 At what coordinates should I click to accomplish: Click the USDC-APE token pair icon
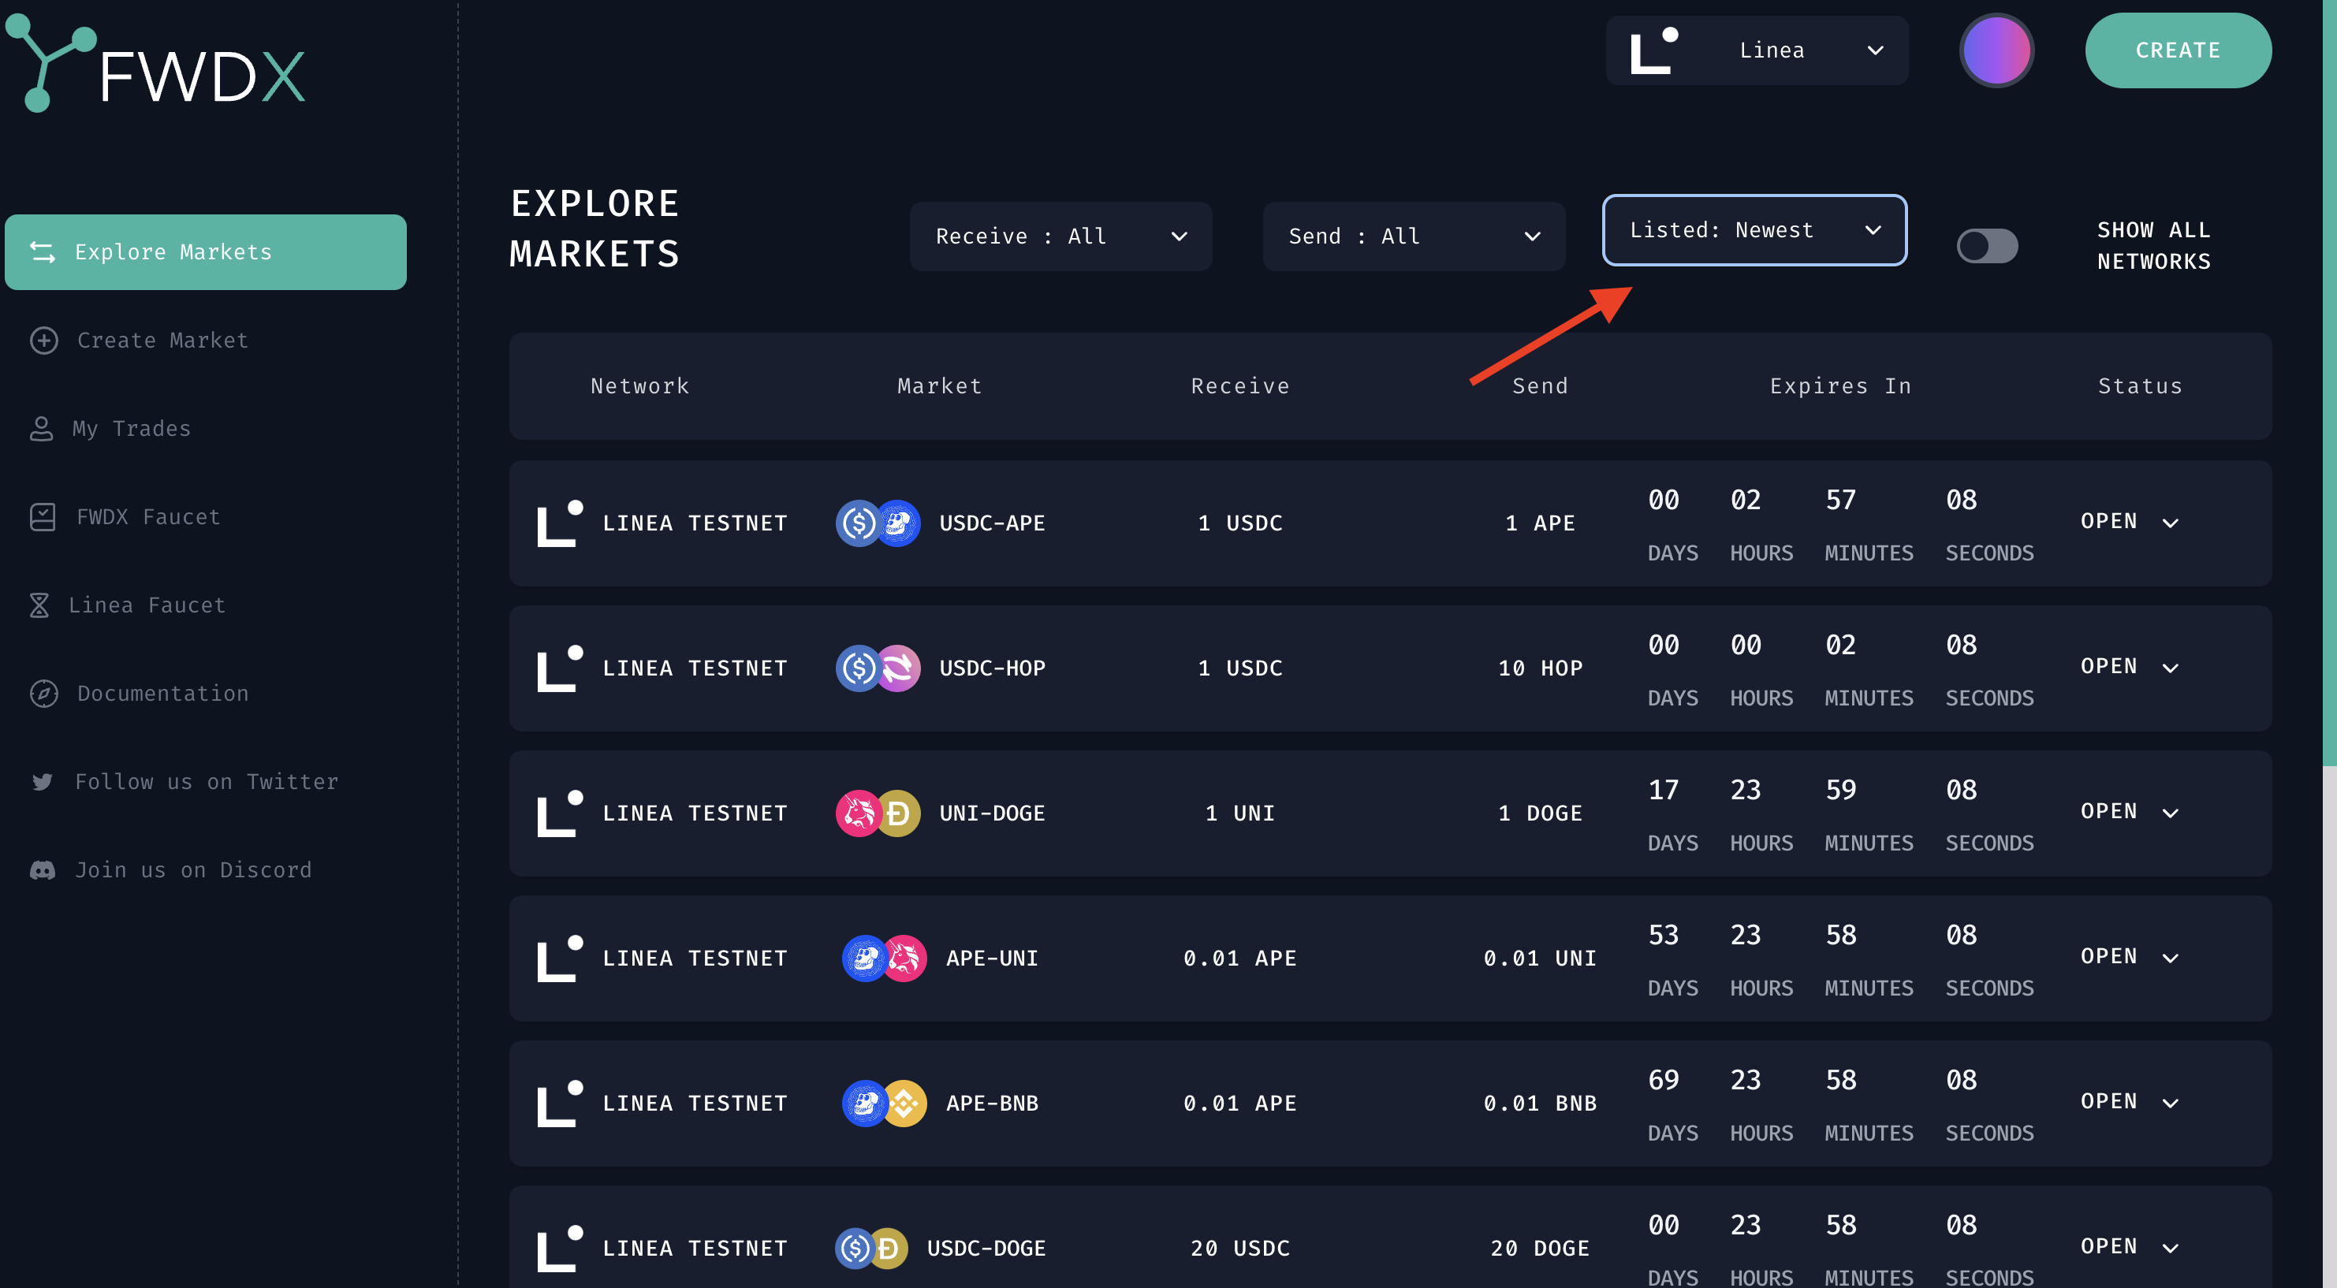point(878,523)
